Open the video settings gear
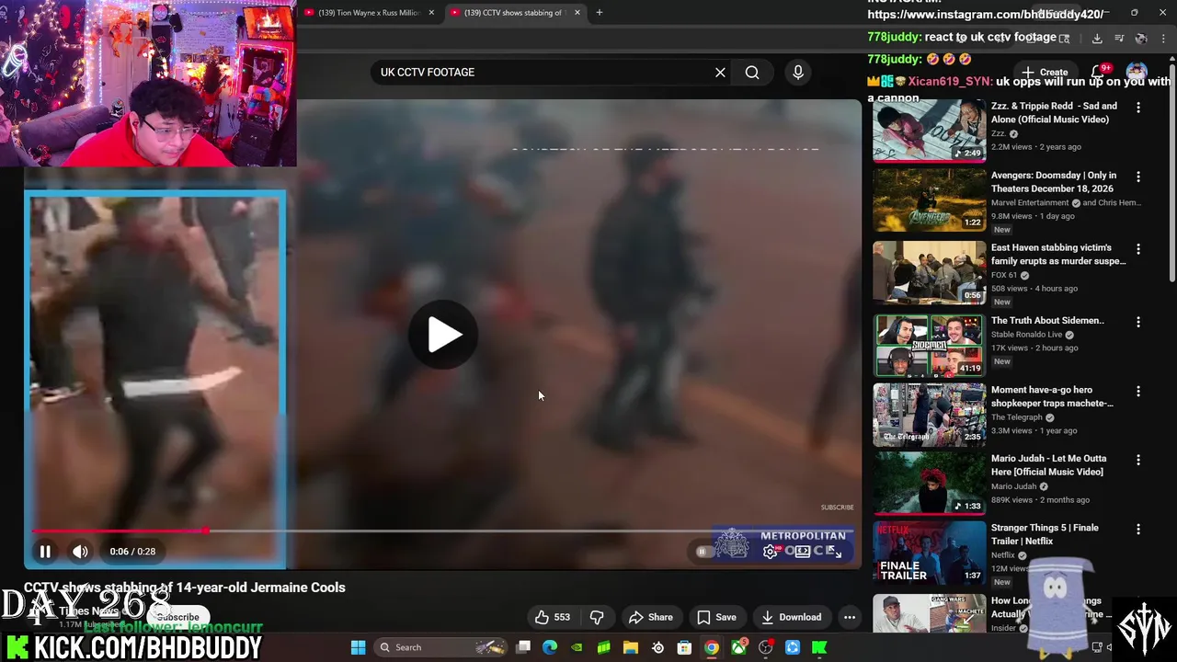1177x662 pixels. click(x=771, y=551)
